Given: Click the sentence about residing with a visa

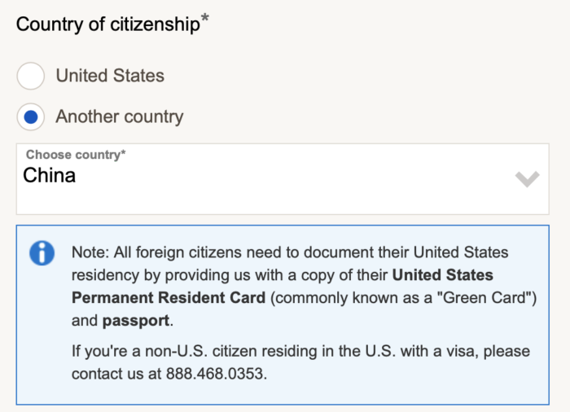Looking at the screenshot, I should [300, 362].
